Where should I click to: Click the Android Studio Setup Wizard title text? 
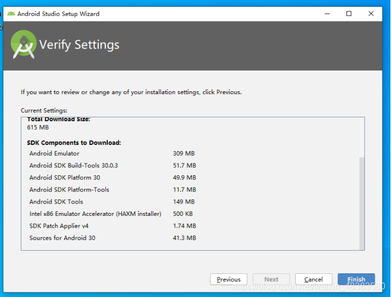coord(58,14)
